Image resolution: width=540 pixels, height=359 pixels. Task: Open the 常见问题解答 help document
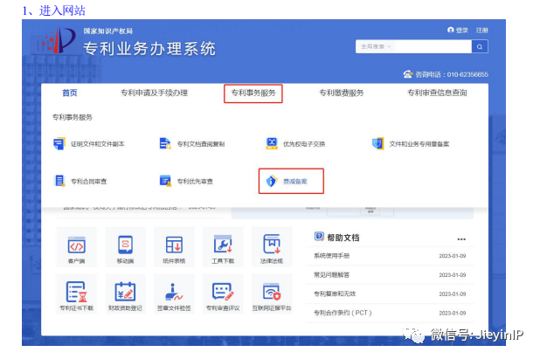click(332, 274)
